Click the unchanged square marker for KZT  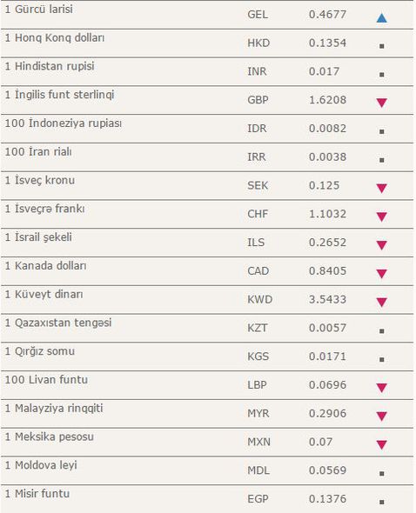[x=381, y=331]
